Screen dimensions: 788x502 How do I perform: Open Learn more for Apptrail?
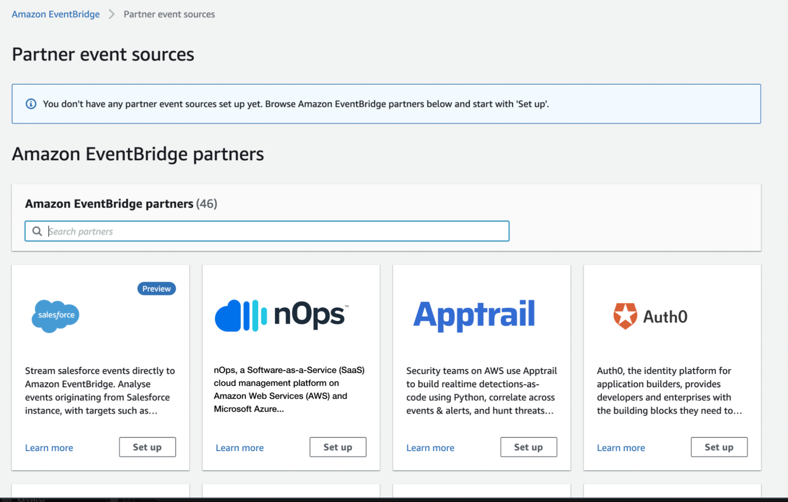pos(430,448)
